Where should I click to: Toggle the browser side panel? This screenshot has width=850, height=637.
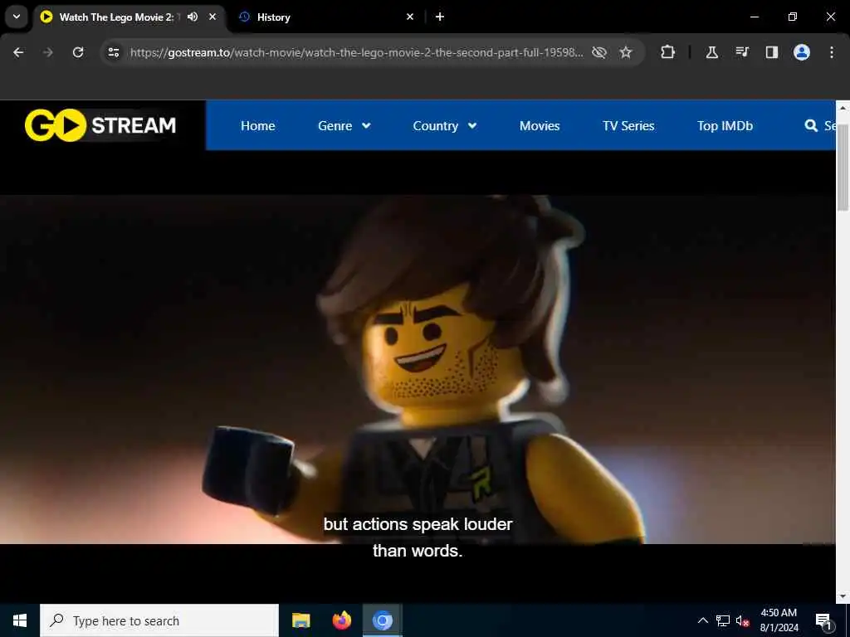pos(771,52)
